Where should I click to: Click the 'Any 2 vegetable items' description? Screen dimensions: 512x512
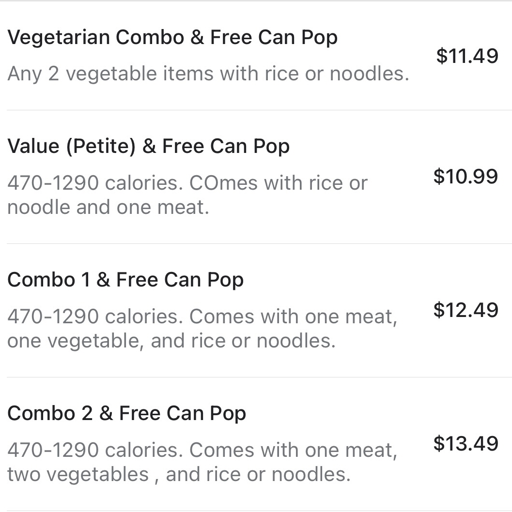208,74
